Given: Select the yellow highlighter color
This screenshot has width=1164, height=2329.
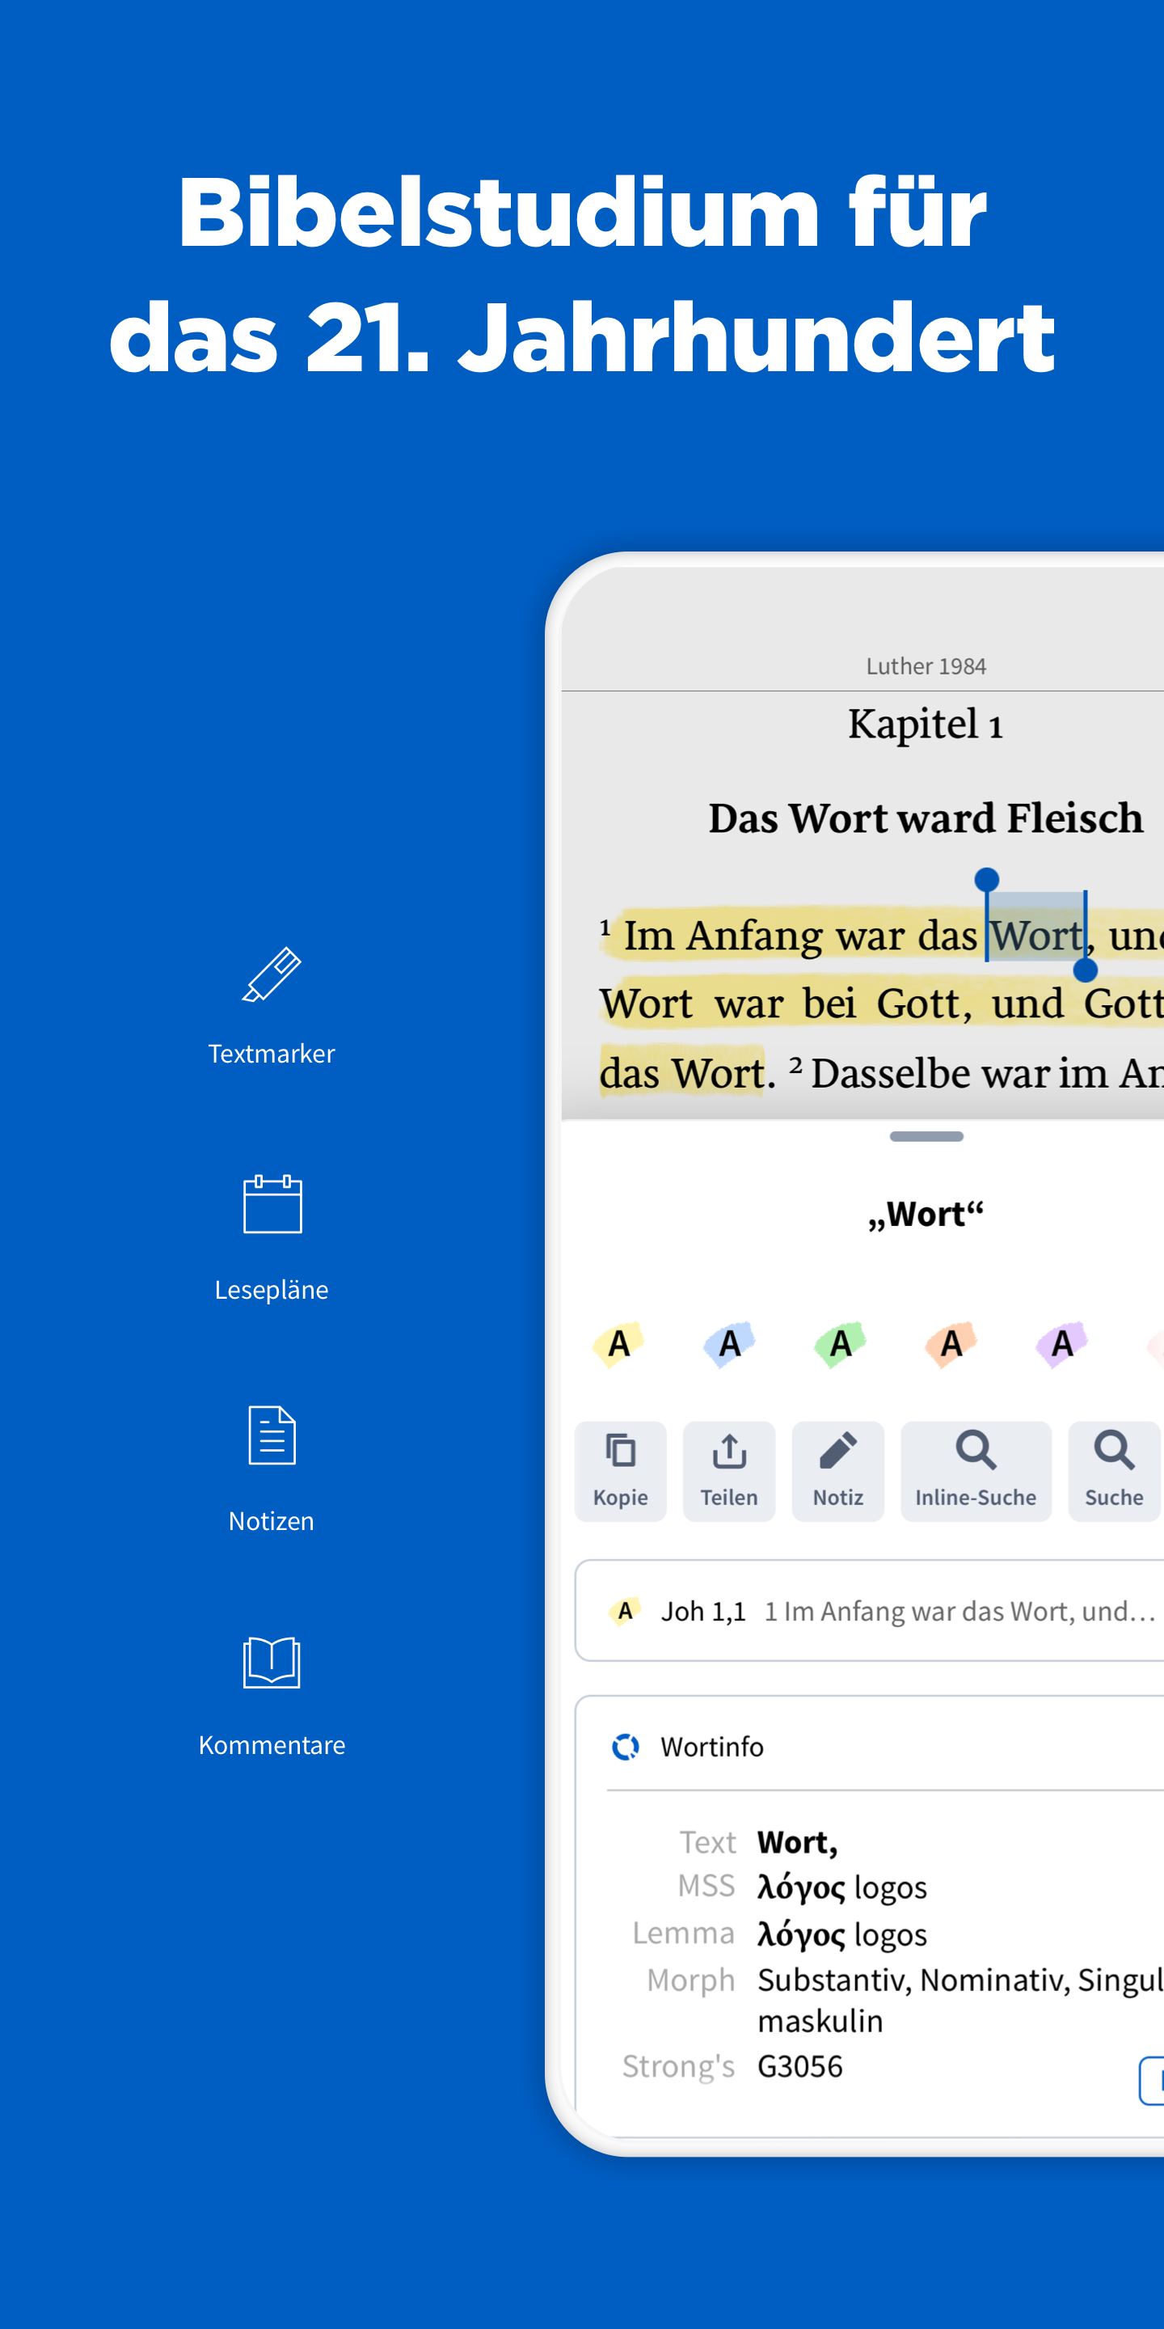Looking at the screenshot, I should [x=619, y=1344].
